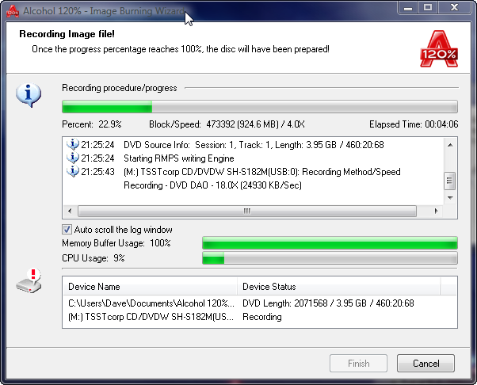Click 'Recording - DVD DAO - 18.0X' log line
The image size is (477, 385).
click(x=212, y=185)
